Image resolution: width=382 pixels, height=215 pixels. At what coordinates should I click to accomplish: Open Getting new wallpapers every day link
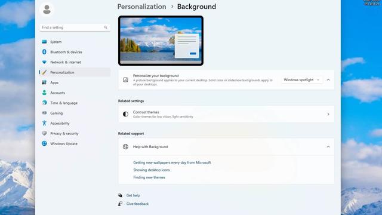coord(172,162)
